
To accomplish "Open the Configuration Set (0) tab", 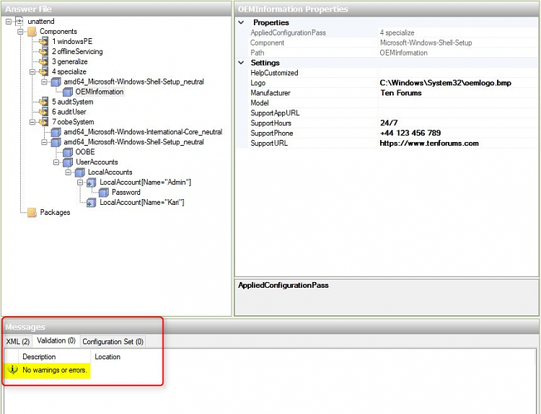I will coord(113,342).
